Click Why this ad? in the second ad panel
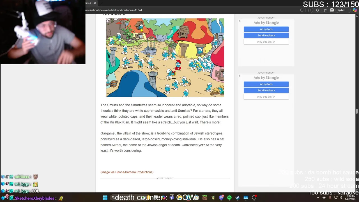 pos(266,97)
